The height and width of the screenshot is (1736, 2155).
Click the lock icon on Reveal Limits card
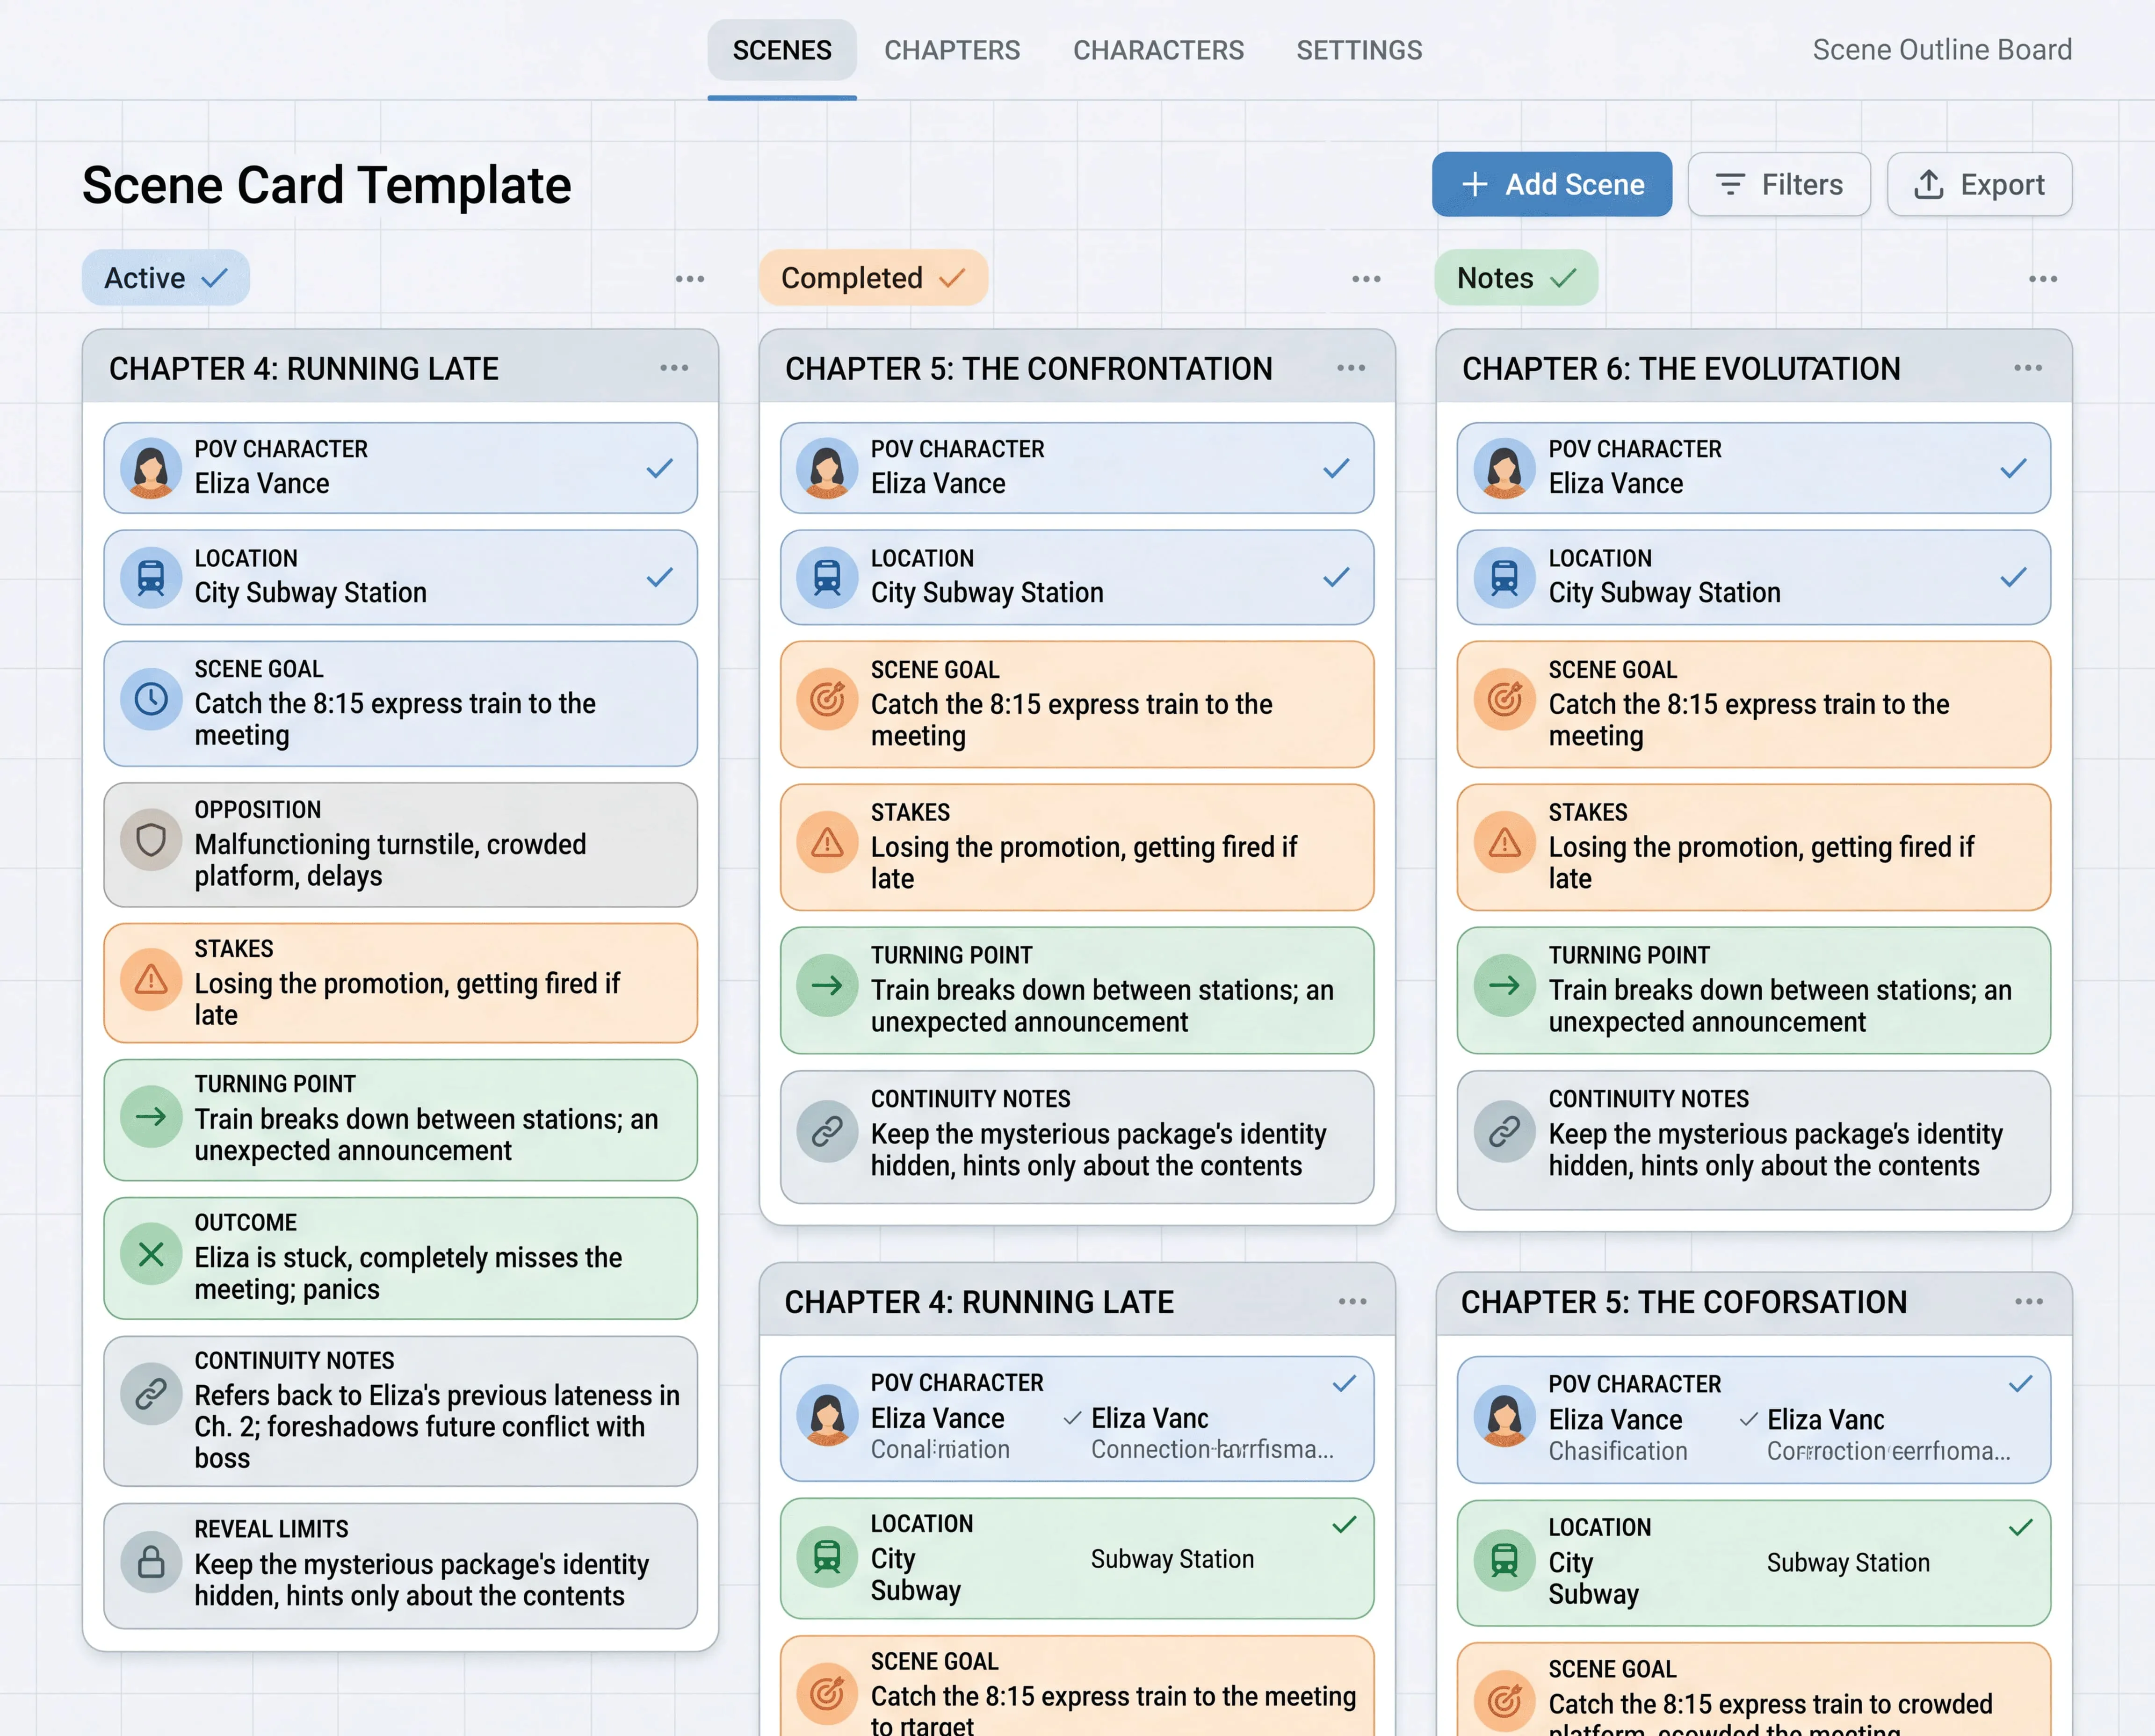point(151,1561)
